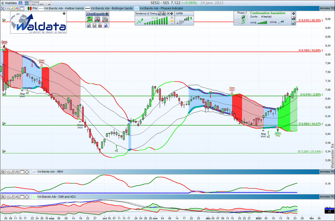Maximize the main price chart panel

[x=22, y=8]
